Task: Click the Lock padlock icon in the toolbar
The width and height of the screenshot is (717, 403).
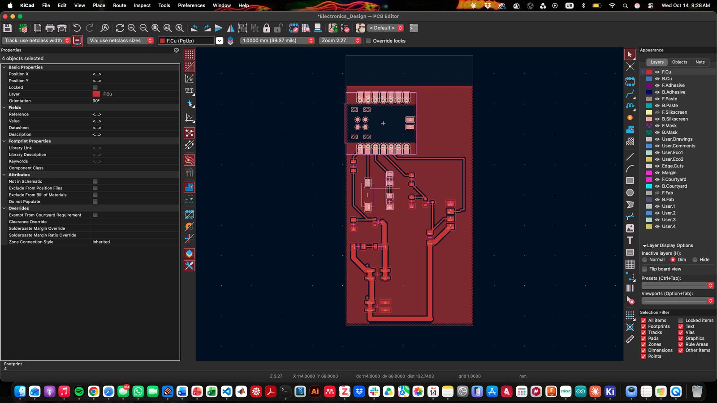Action: [267, 28]
